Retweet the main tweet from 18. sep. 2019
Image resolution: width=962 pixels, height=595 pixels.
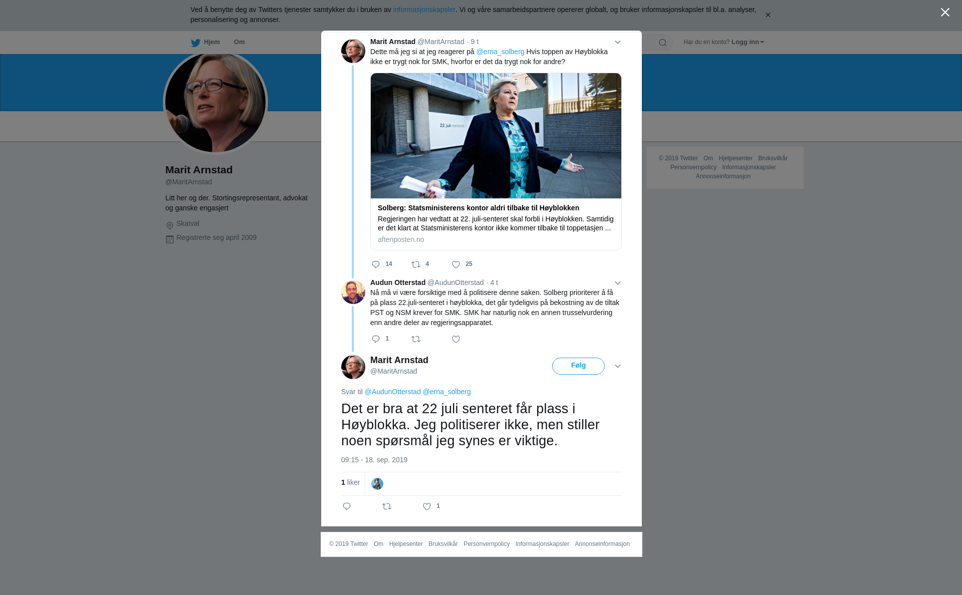[387, 506]
